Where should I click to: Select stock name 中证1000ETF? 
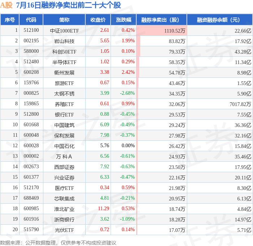(x=64, y=30)
